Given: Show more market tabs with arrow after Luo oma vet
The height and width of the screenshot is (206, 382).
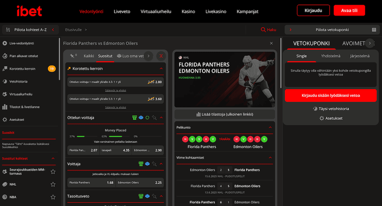Looking at the screenshot, I should (x=148, y=56).
